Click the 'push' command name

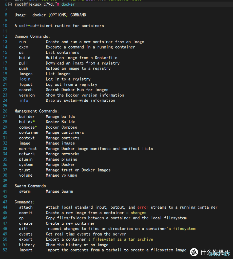tap(24, 68)
